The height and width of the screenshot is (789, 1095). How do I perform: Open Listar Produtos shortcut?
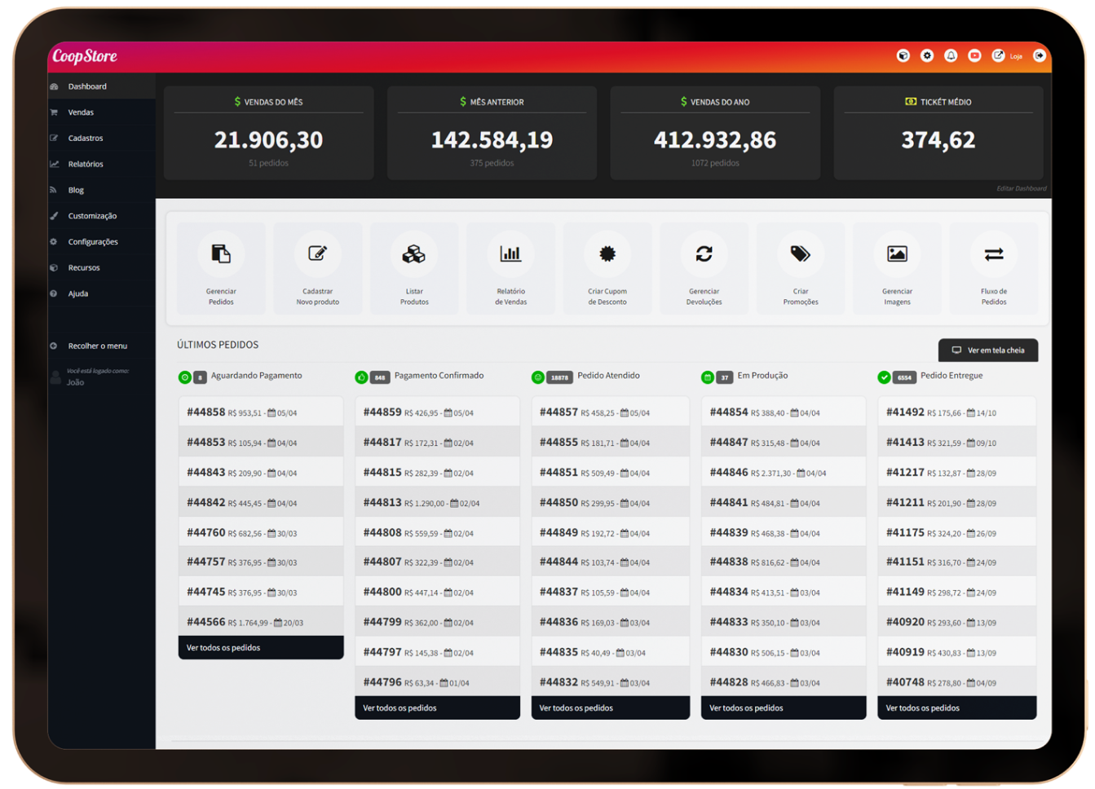414,268
